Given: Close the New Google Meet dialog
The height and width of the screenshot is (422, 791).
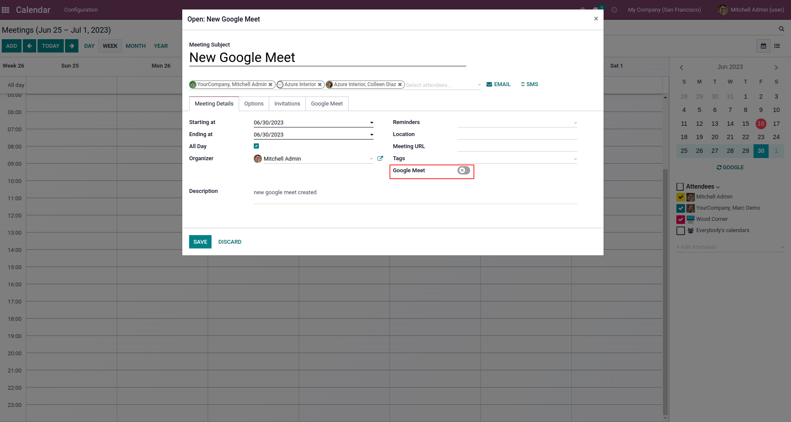Looking at the screenshot, I should 596,19.
